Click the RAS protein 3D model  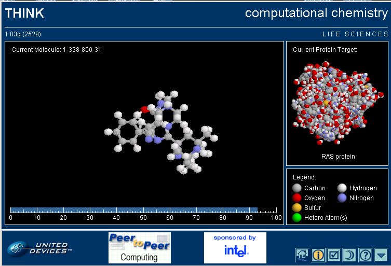point(338,103)
